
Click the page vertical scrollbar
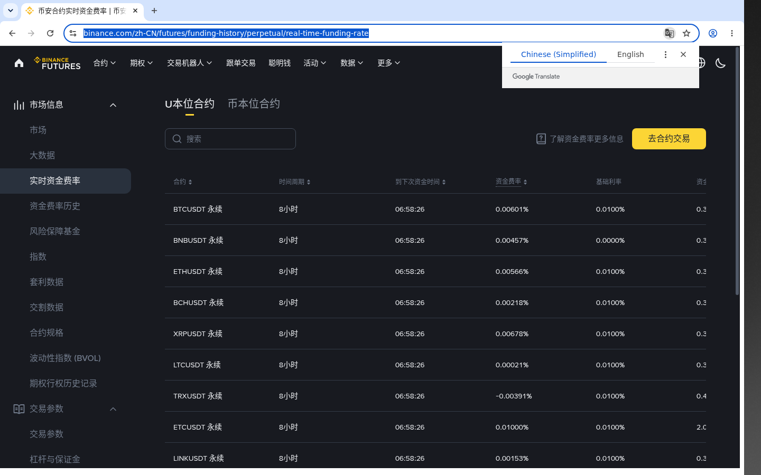pos(737,171)
